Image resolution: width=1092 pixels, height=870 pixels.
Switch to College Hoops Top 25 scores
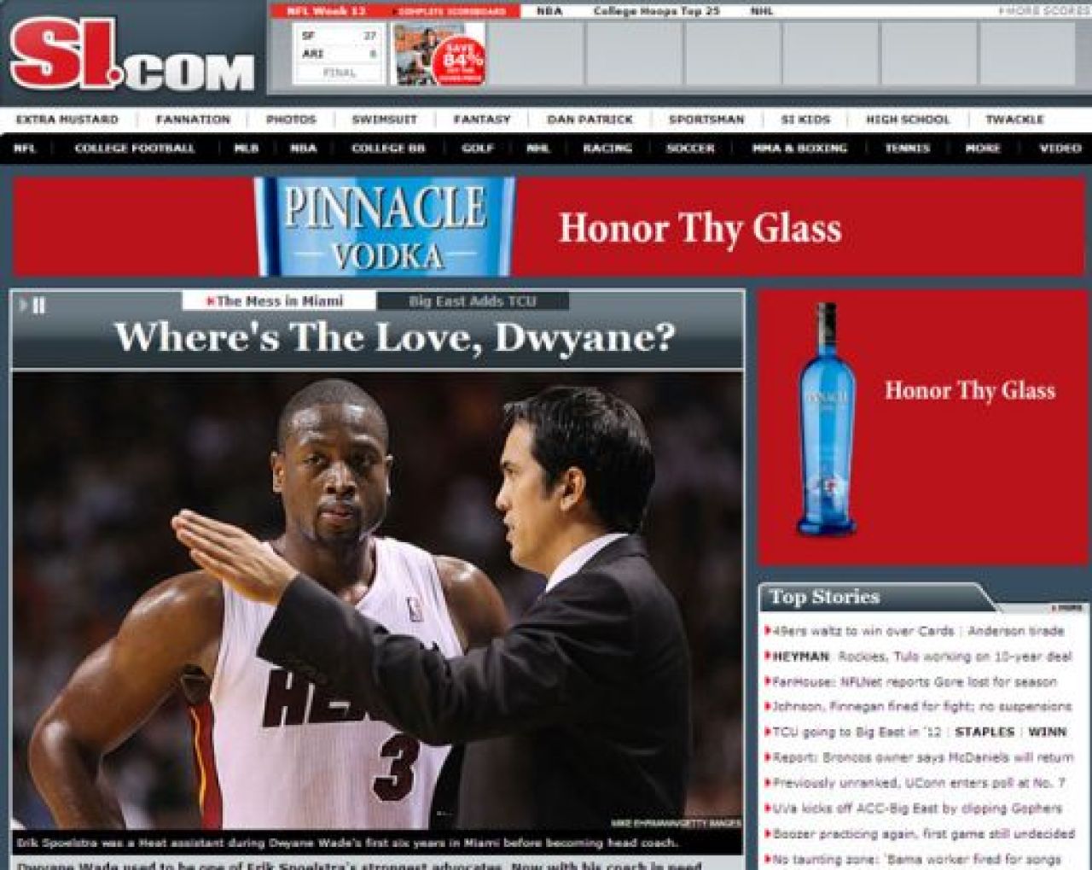click(656, 11)
